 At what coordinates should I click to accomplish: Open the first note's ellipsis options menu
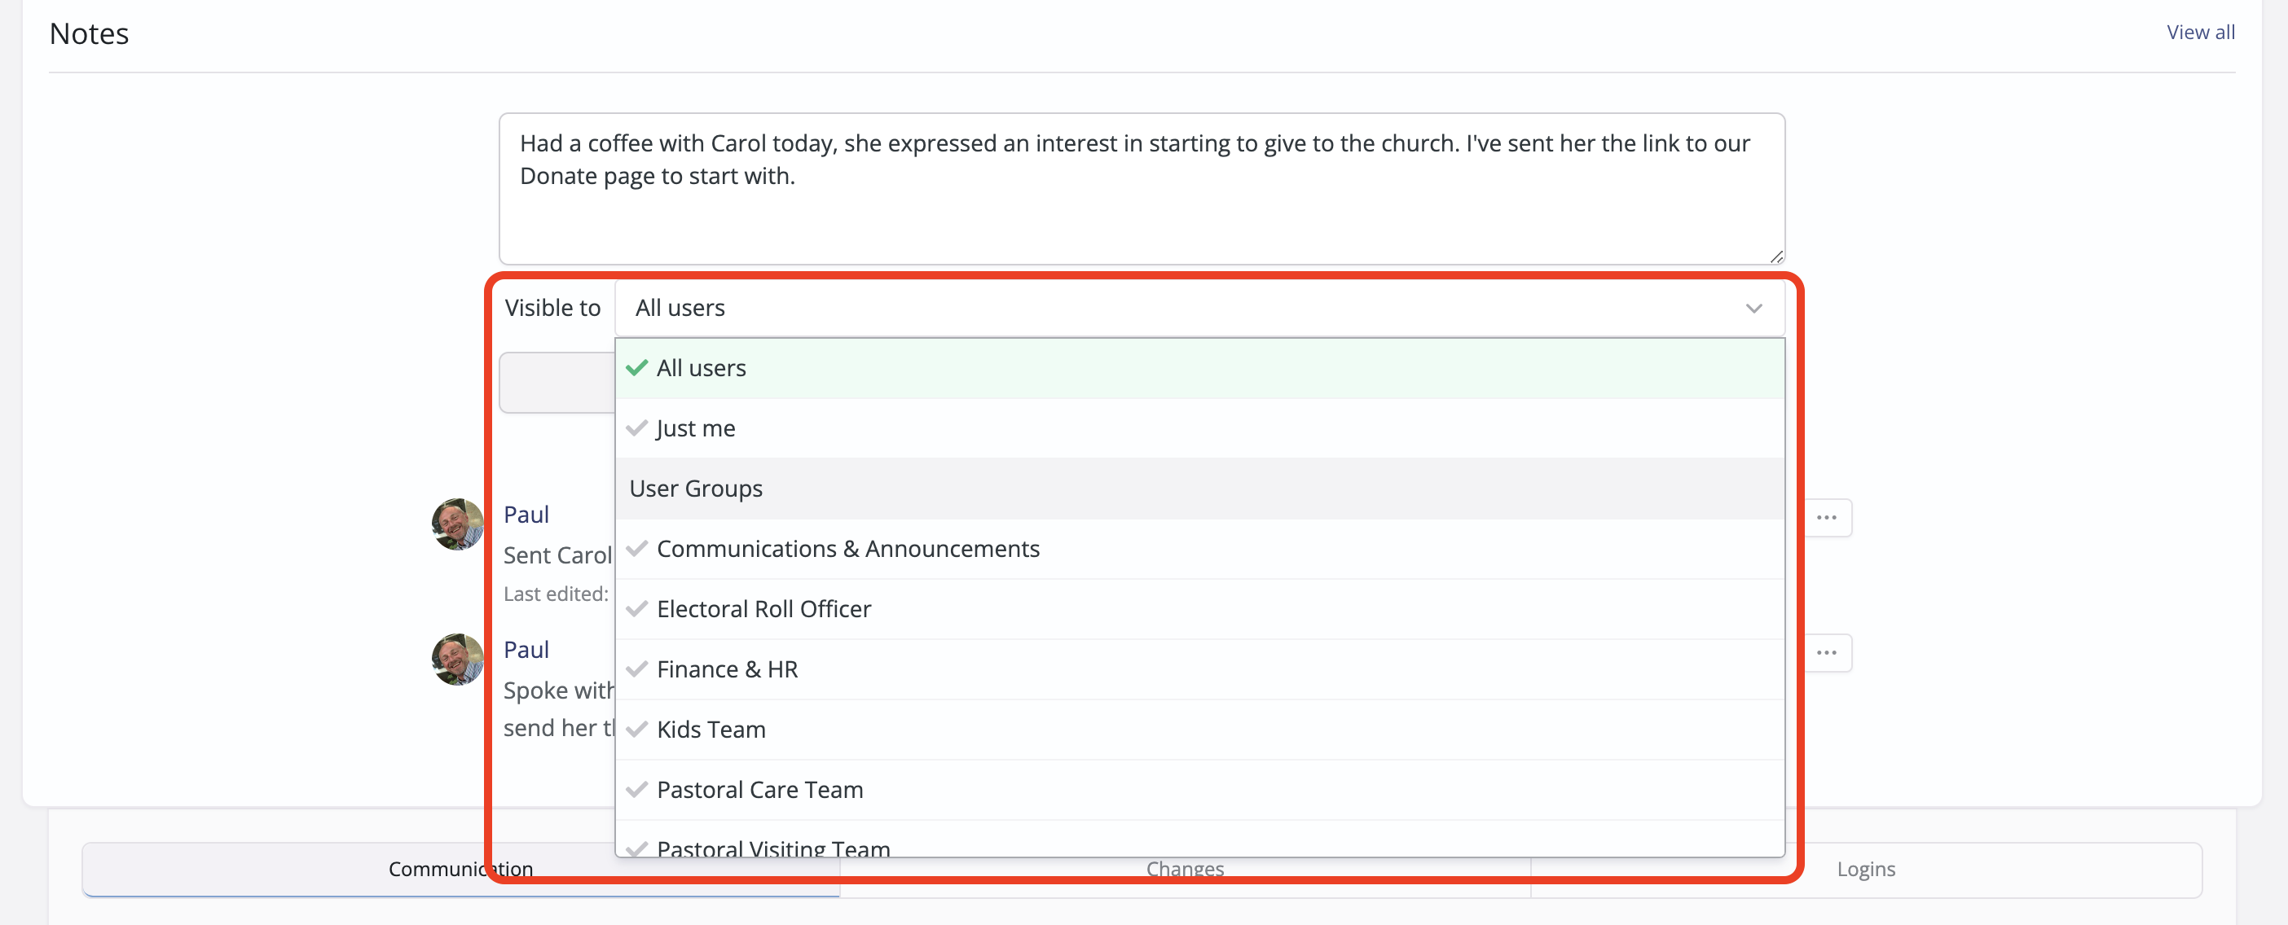point(1828,517)
